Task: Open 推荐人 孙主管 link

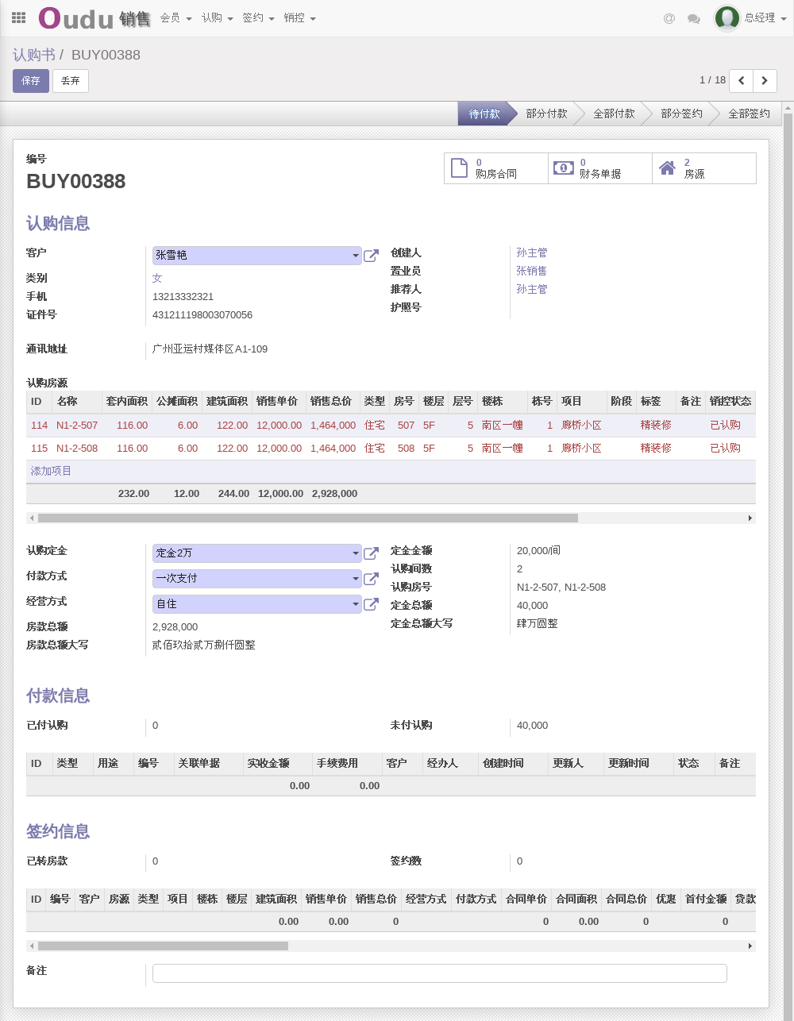Action: point(532,289)
